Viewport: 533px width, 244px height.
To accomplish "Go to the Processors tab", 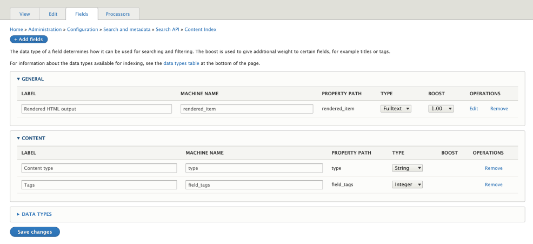I will coord(118,14).
